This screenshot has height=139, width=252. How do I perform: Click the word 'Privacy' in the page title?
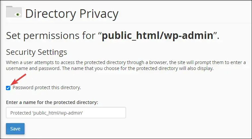(99, 14)
